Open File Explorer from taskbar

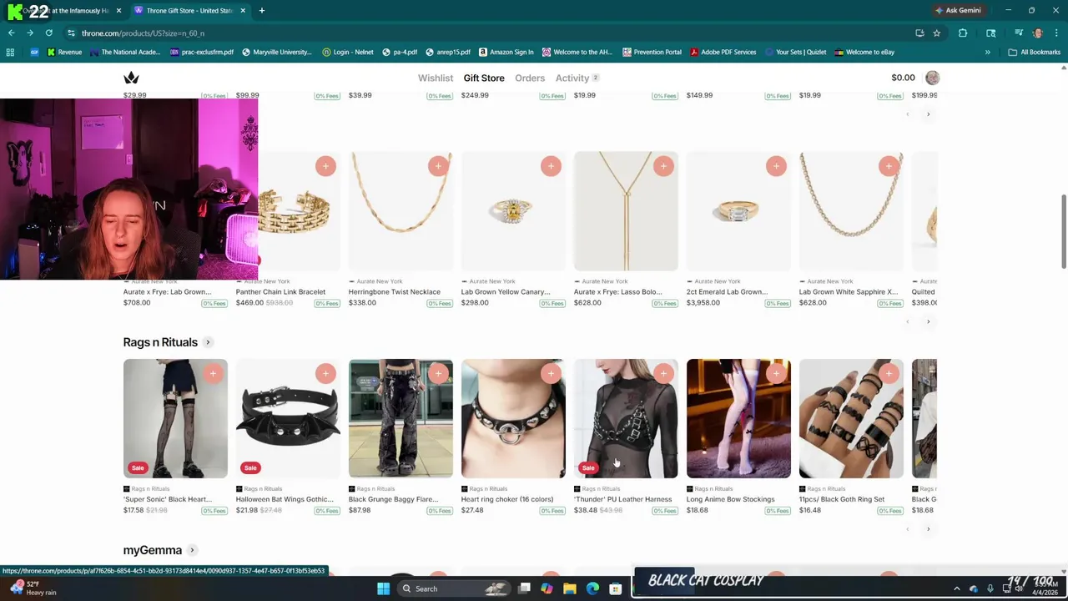point(570,588)
